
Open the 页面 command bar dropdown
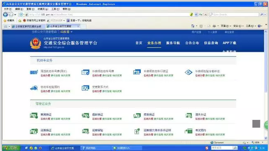pyautogui.click(x=225, y=26)
